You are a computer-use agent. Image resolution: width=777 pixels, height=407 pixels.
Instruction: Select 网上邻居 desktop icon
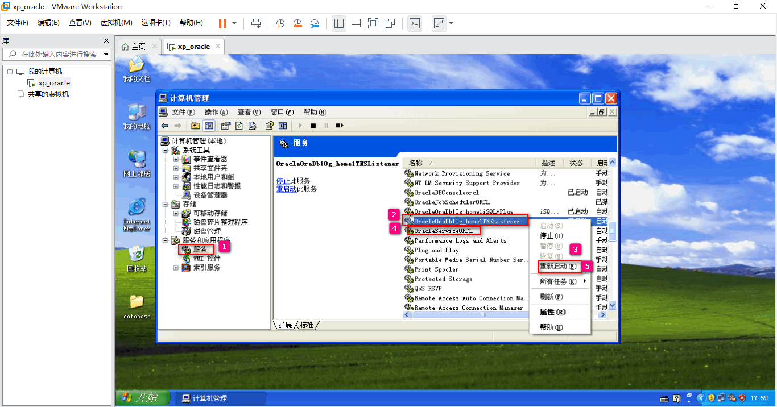coord(137,164)
